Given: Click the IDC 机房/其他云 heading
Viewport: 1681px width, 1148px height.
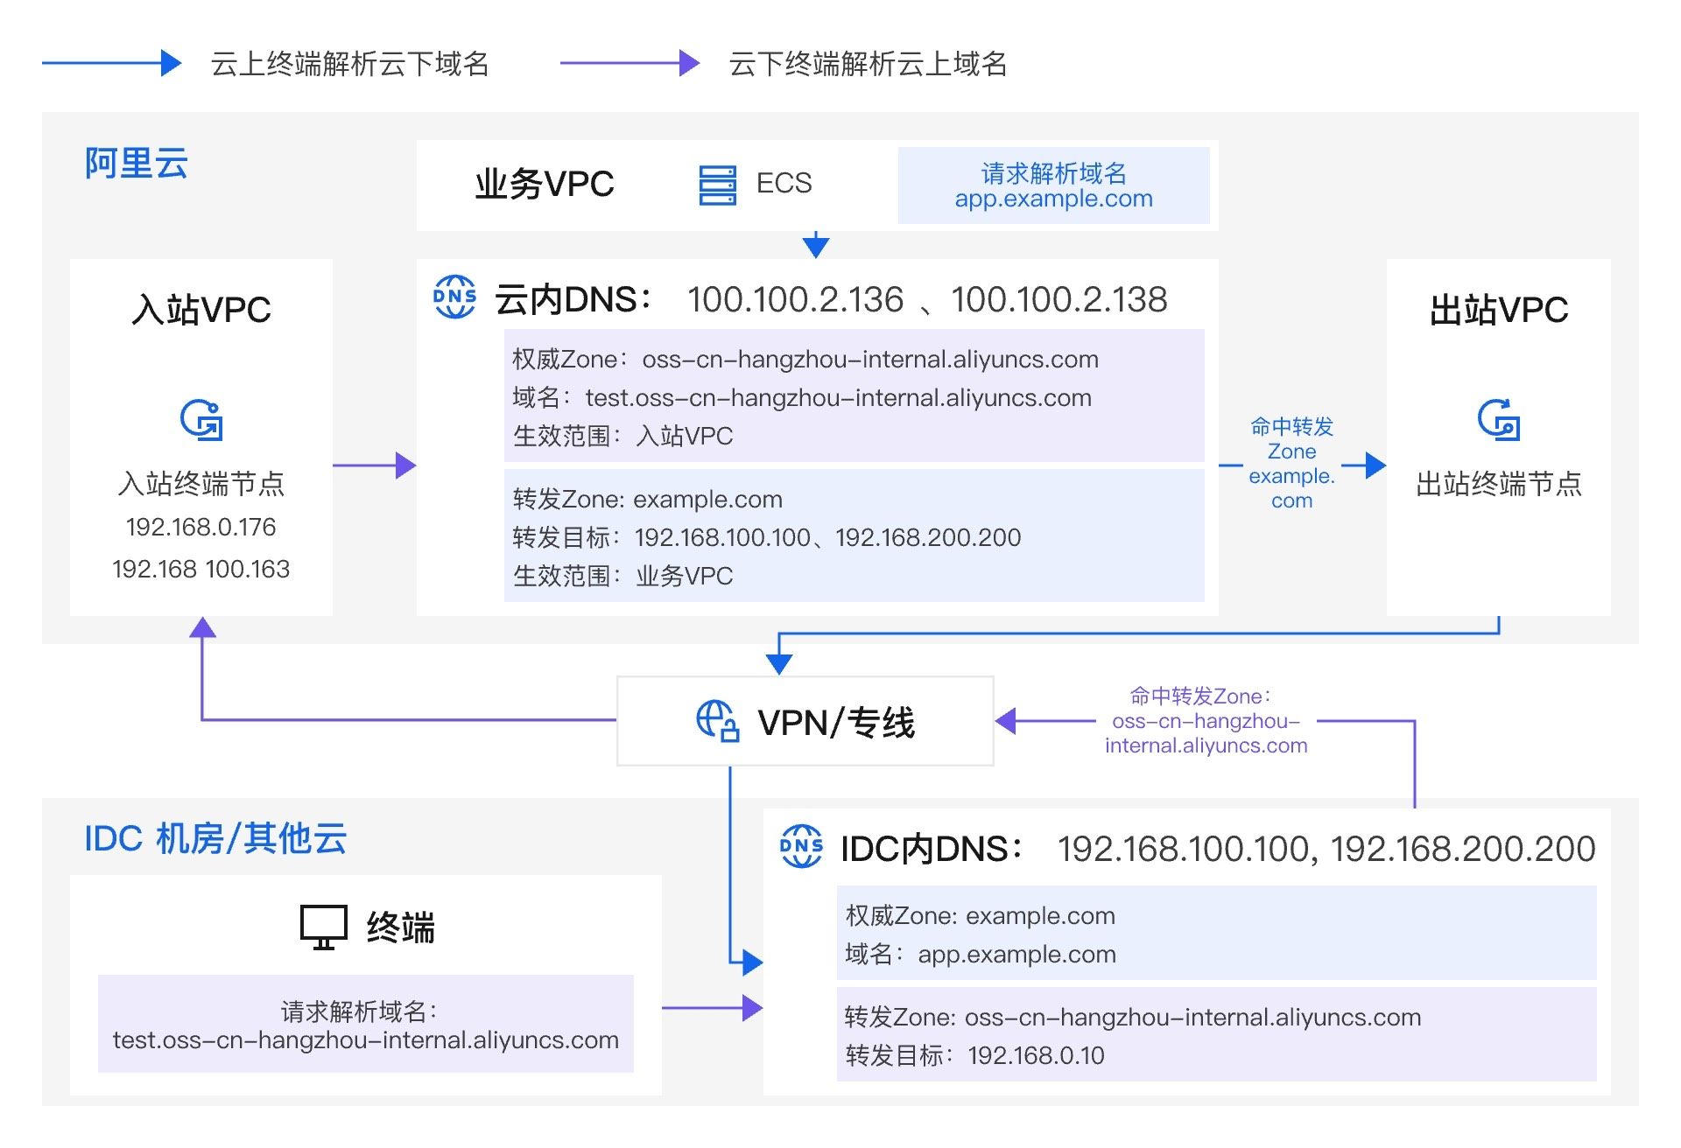Looking at the screenshot, I should (x=215, y=838).
